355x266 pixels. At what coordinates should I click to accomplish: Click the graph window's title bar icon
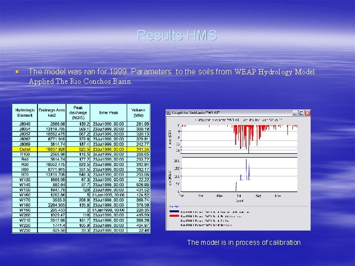pos(169,113)
